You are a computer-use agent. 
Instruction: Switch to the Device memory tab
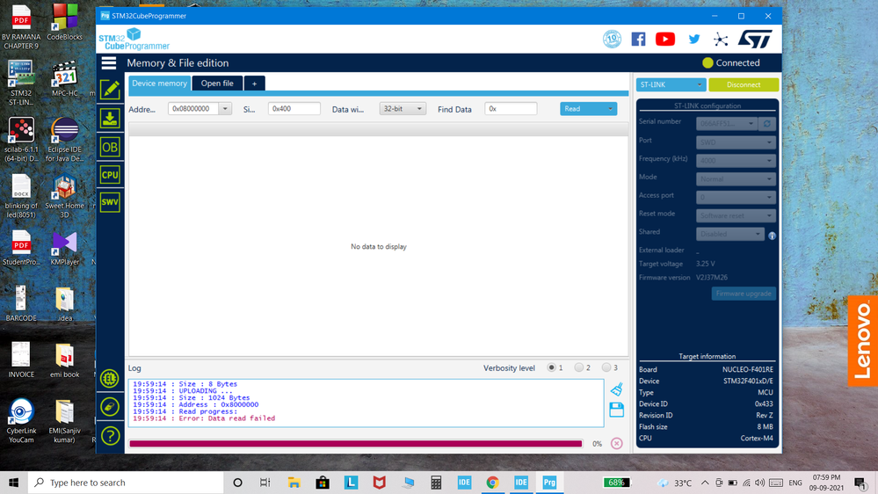pos(160,83)
